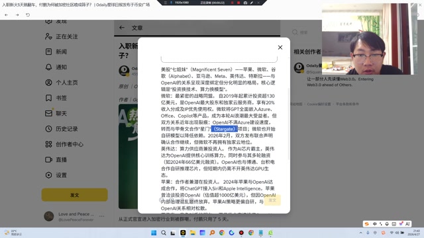
Task: Stop the screen recording
Action: pyautogui.click(x=238, y=3)
